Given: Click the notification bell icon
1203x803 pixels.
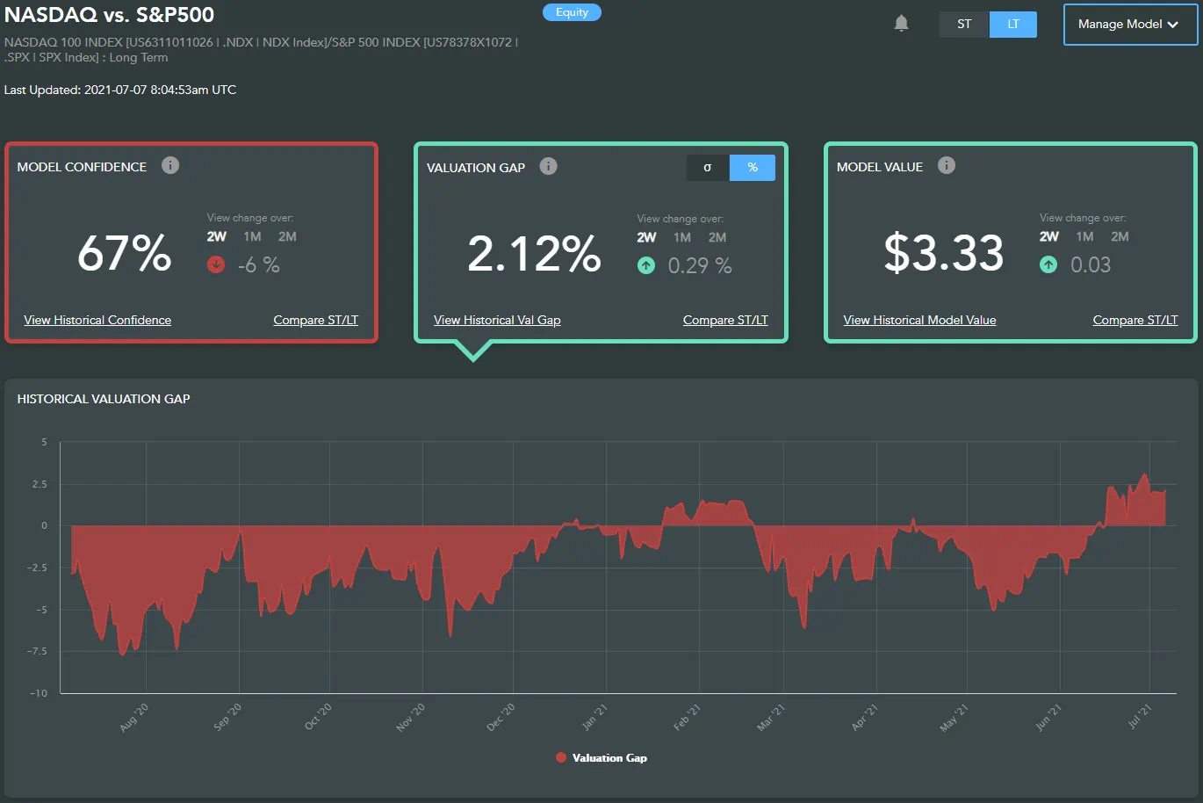Looking at the screenshot, I should pyautogui.click(x=901, y=24).
